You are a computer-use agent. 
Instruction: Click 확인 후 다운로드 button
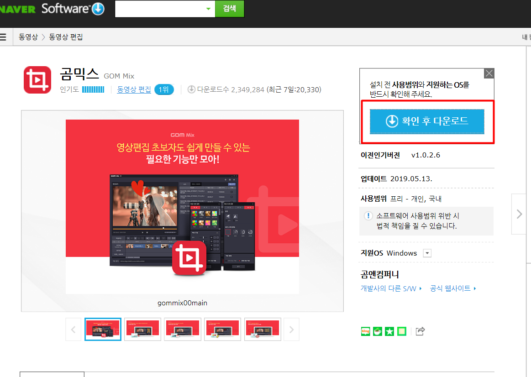point(427,121)
